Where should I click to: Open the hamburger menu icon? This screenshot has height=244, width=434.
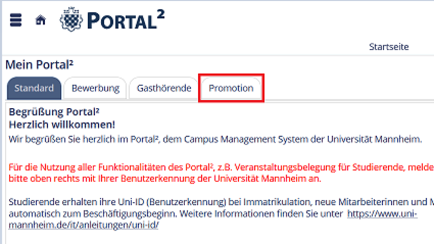tap(16, 20)
